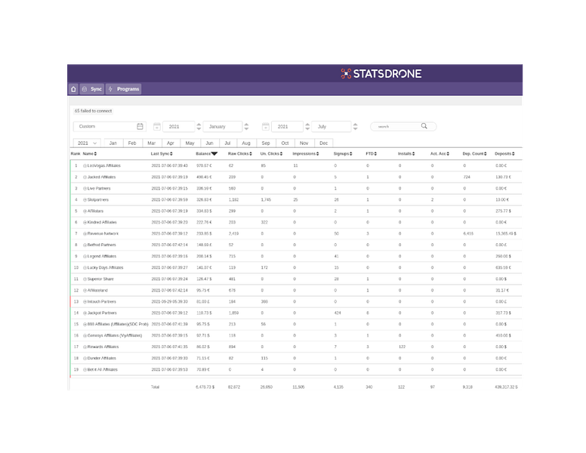586x453 pixels.
Task: Open the Programs button
Action: click(124, 89)
